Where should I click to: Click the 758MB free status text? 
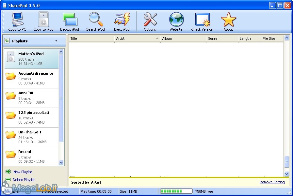point(204,191)
